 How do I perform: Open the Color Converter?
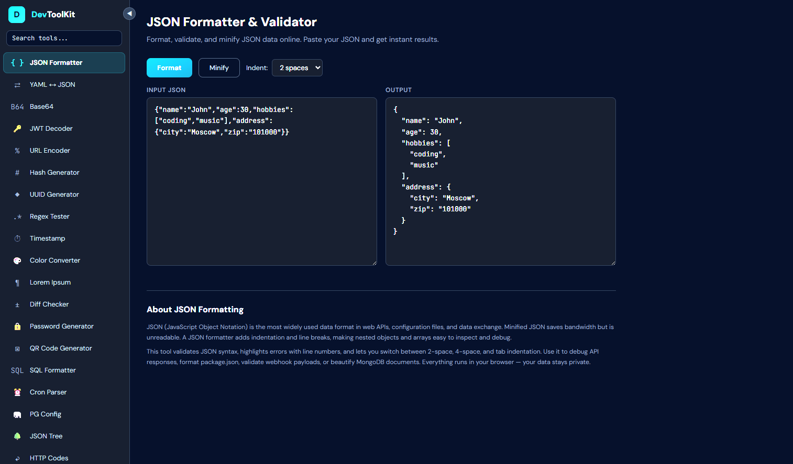click(54, 260)
